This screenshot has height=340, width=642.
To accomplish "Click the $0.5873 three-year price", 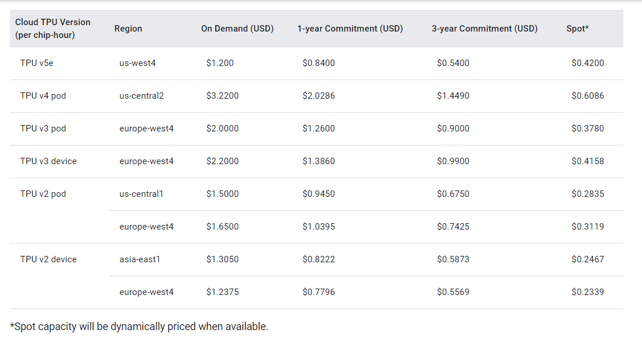I will [453, 259].
